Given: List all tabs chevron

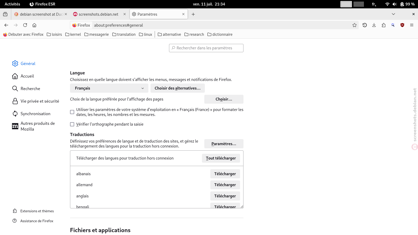Looking at the screenshot, I should [x=393, y=14].
